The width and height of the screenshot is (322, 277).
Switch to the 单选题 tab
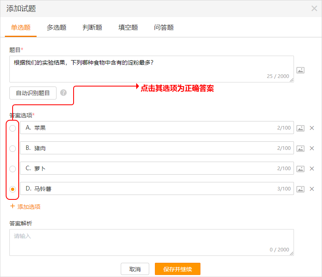pos(21,28)
